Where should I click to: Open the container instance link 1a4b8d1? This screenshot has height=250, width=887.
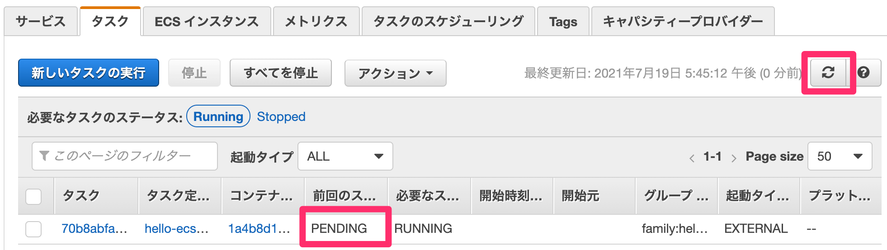(x=259, y=229)
